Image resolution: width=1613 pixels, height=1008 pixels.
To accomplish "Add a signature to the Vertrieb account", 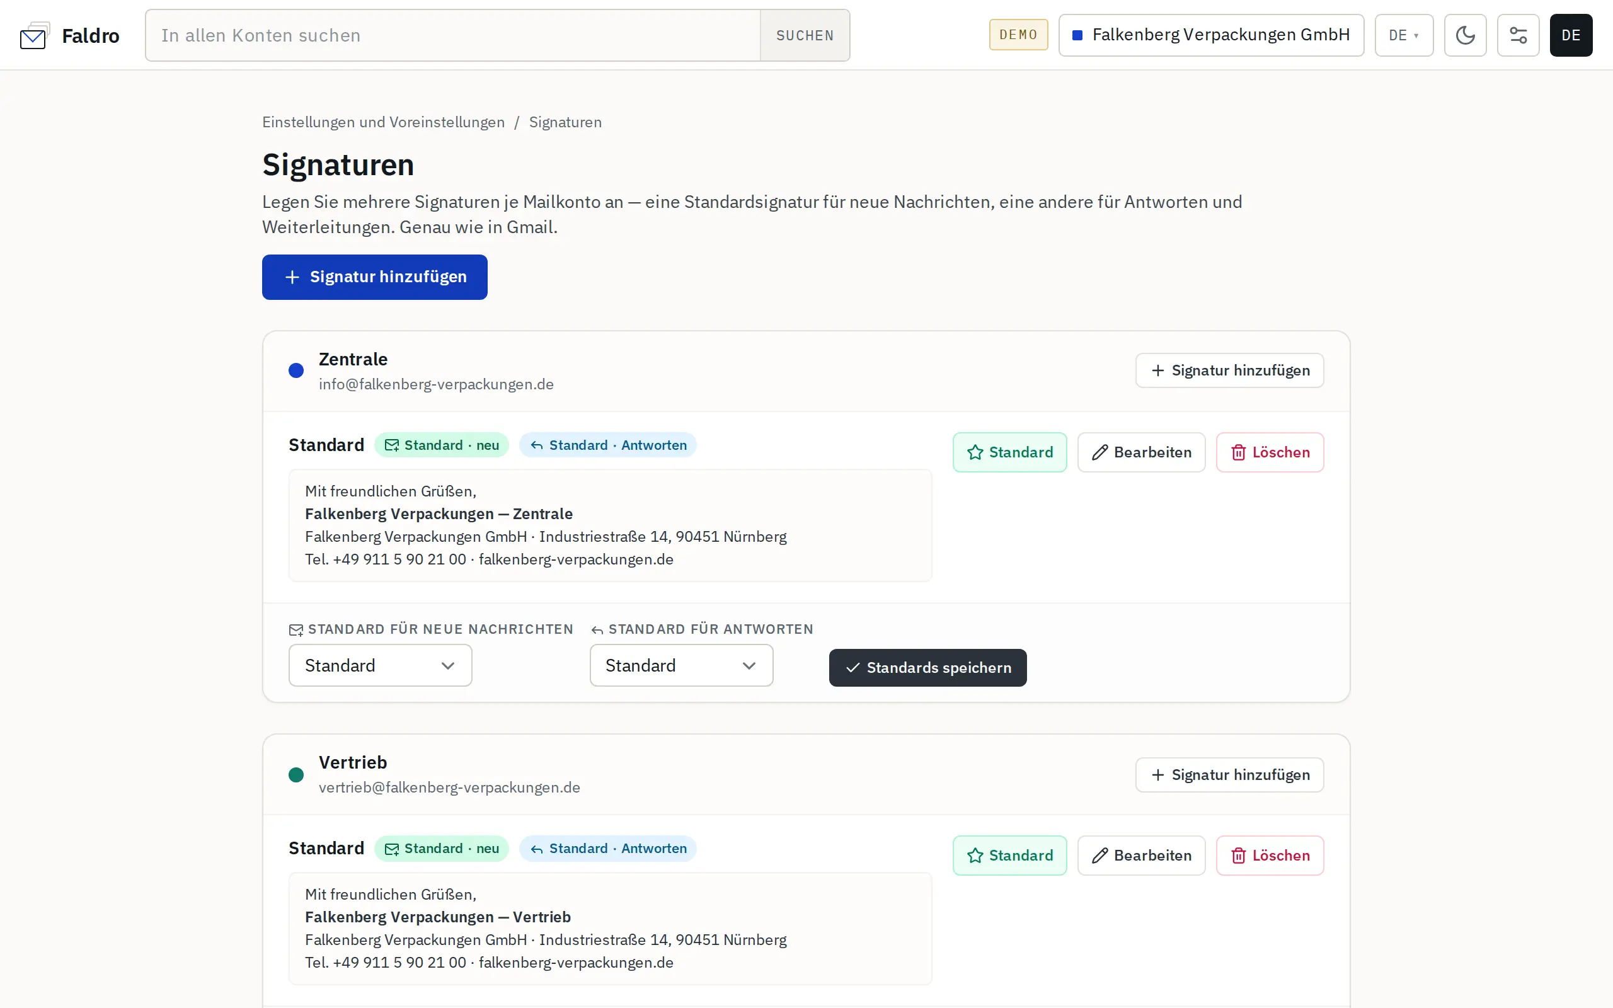I will click(1229, 775).
